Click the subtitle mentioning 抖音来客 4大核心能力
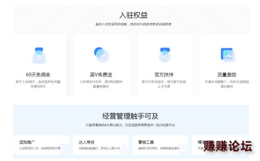 tap(131, 125)
